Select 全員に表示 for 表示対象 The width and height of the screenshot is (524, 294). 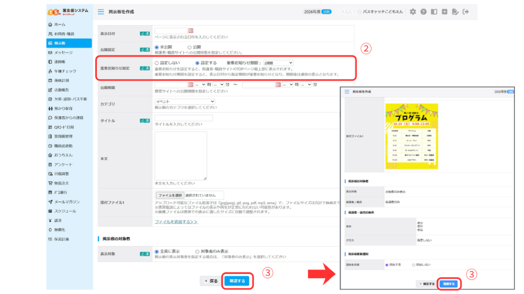tap(157, 251)
